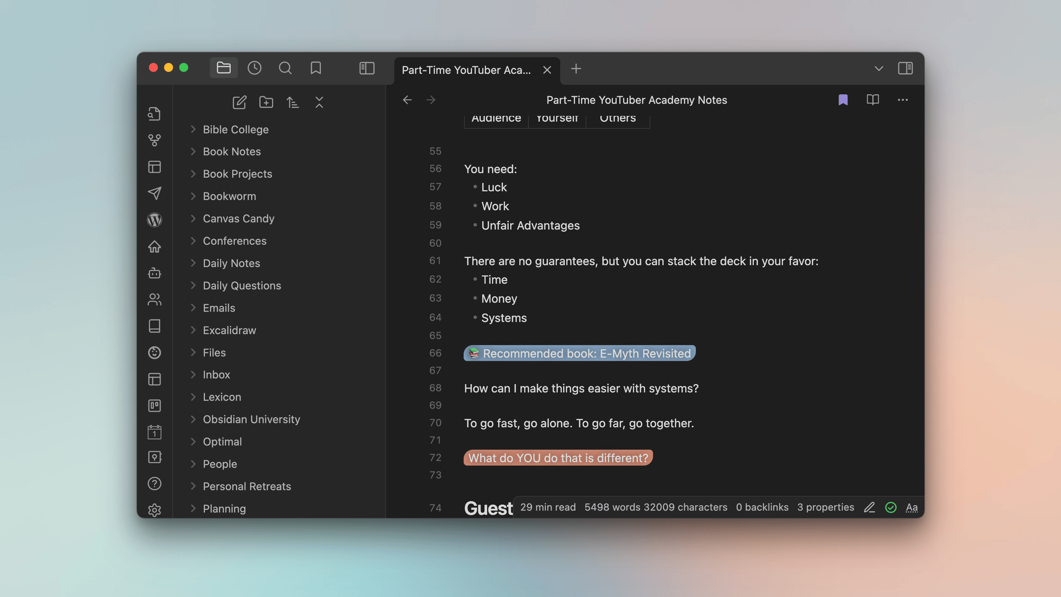Toggle the purple bookmark for this note
Image resolution: width=1061 pixels, height=597 pixels.
[843, 100]
